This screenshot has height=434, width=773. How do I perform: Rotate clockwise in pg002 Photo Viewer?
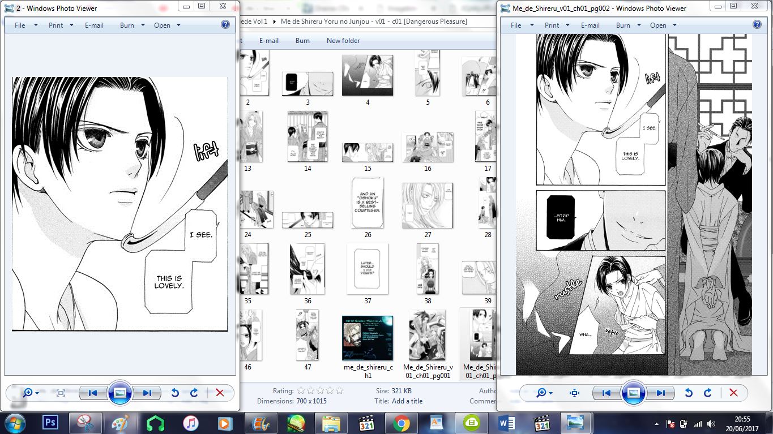707,393
